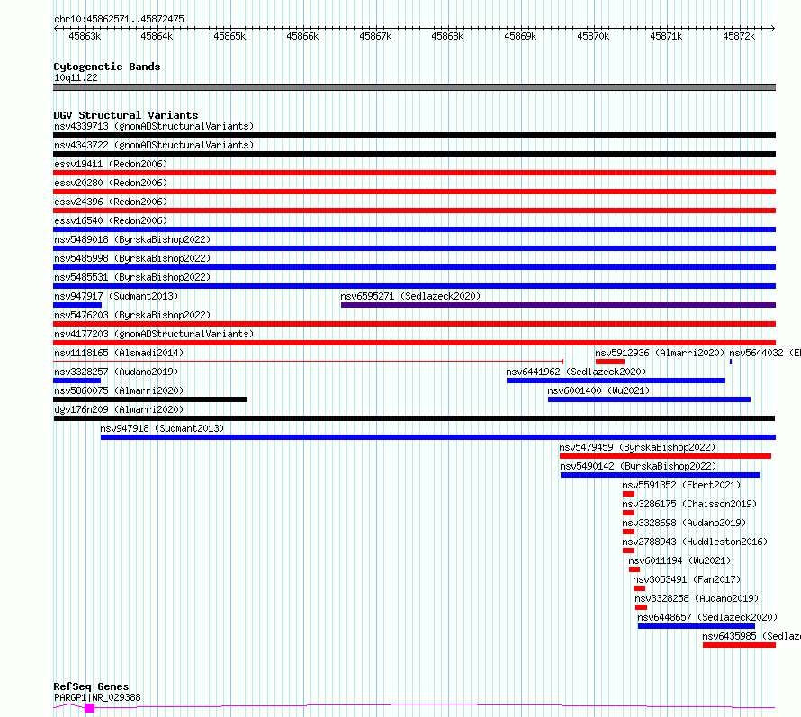Click the nsv5860075 (Almarri2020) label
Screen dimensions: 801x717
(119, 390)
